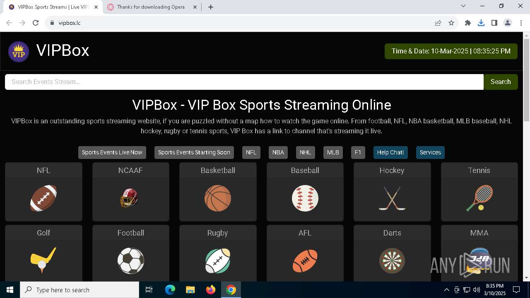
Task: Click the Search button
Action: [x=501, y=82]
